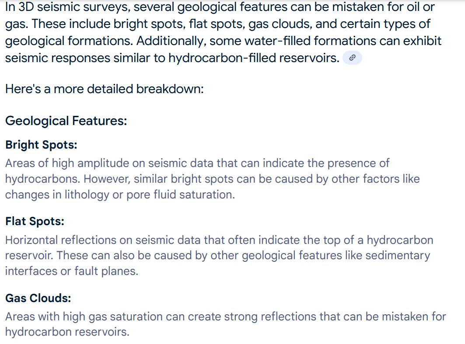This screenshot has width=465, height=344.
Task: Click the 'hydrocarbons. However, similar bright spots' line
Action: tap(212, 179)
